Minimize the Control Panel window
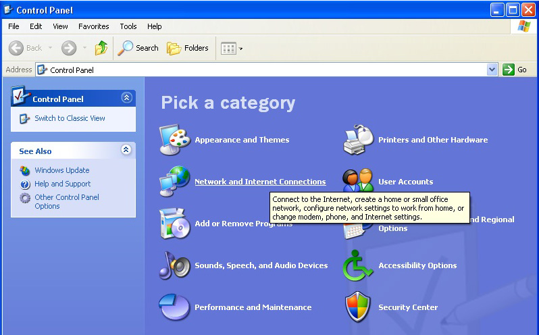The height and width of the screenshot is (335, 539). click(497, 10)
